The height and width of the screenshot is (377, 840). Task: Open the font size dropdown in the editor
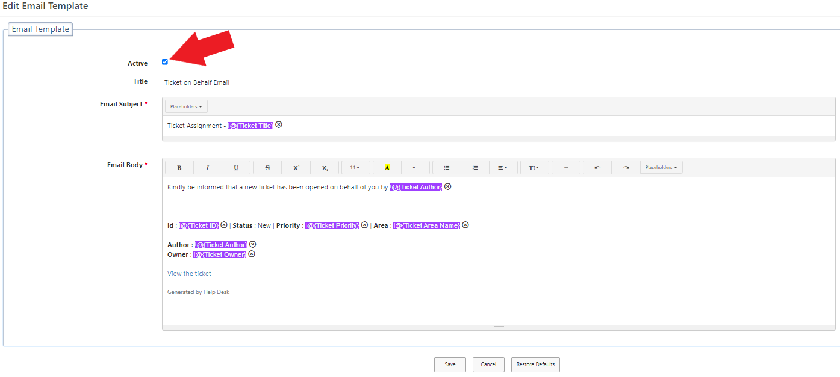tap(355, 167)
